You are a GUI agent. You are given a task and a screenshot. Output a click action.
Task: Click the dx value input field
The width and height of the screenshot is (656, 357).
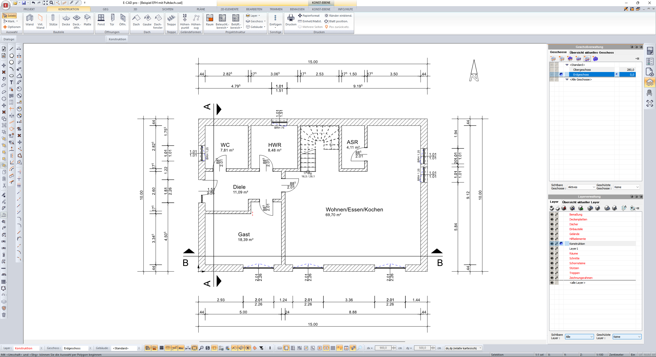coord(383,348)
